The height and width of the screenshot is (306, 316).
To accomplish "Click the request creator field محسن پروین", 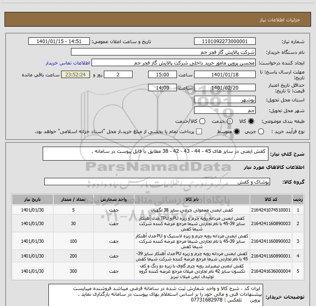I will (174, 63).
